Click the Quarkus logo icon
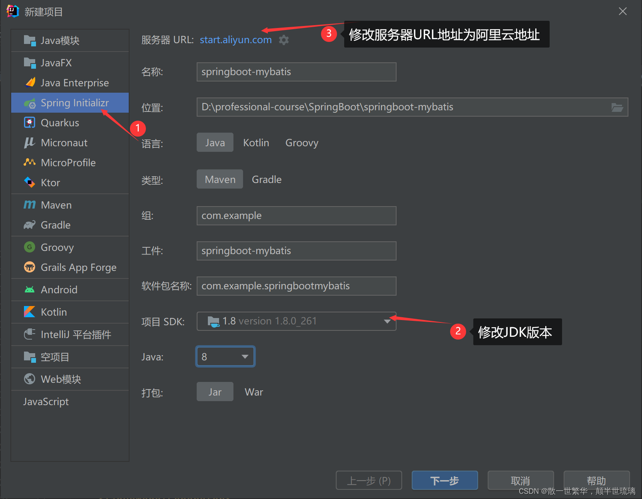The height and width of the screenshot is (499, 642). click(30, 123)
